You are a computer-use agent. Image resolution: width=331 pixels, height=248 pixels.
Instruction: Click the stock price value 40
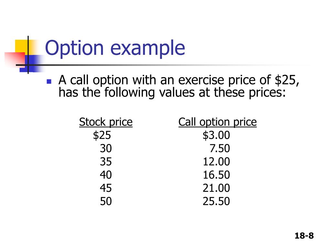[106, 175]
